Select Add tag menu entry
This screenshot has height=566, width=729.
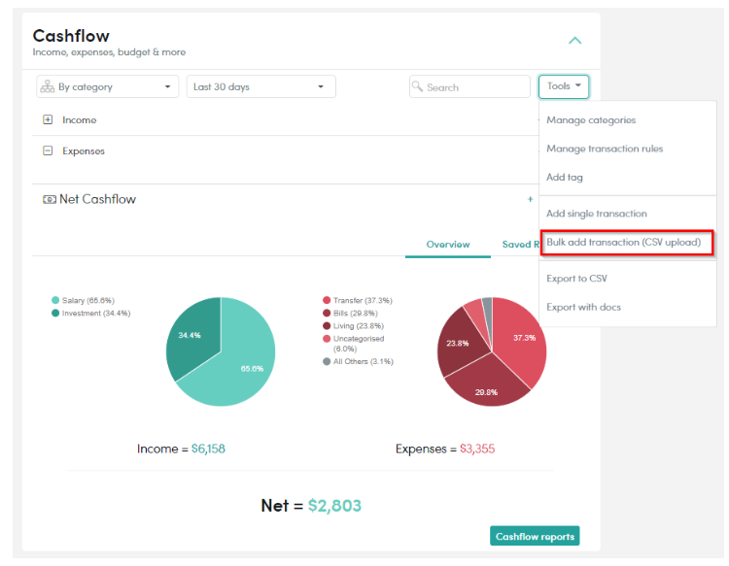[565, 177]
